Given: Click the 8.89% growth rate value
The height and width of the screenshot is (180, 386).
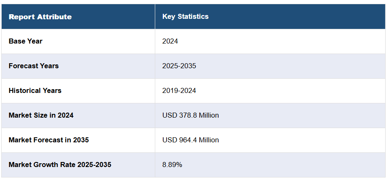Looking at the screenshot, I should (x=172, y=165).
